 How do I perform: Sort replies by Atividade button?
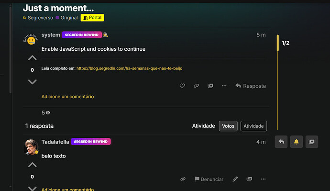pos(253,126)
